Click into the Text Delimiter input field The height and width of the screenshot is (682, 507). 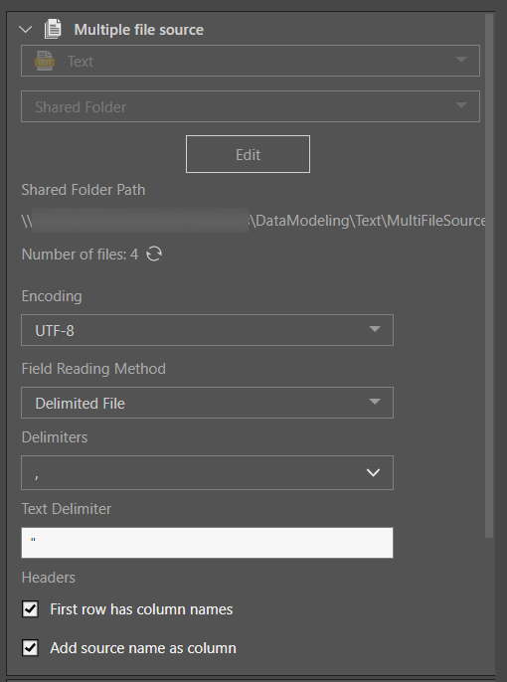coord(208,543)
